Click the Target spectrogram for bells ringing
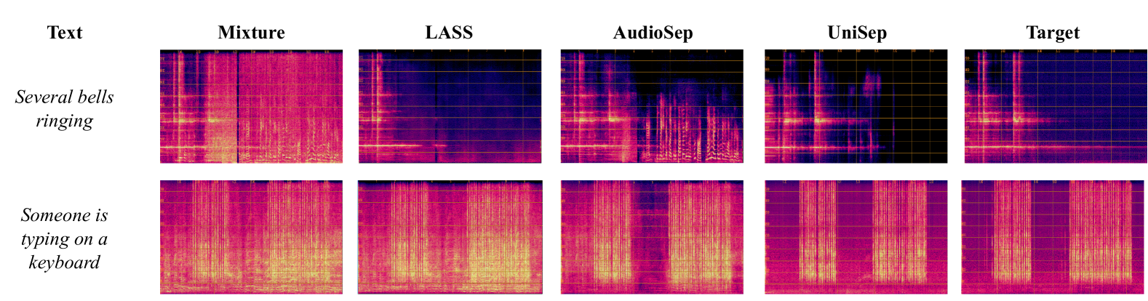This screenshot has width=1148, height=301. 1056,106
